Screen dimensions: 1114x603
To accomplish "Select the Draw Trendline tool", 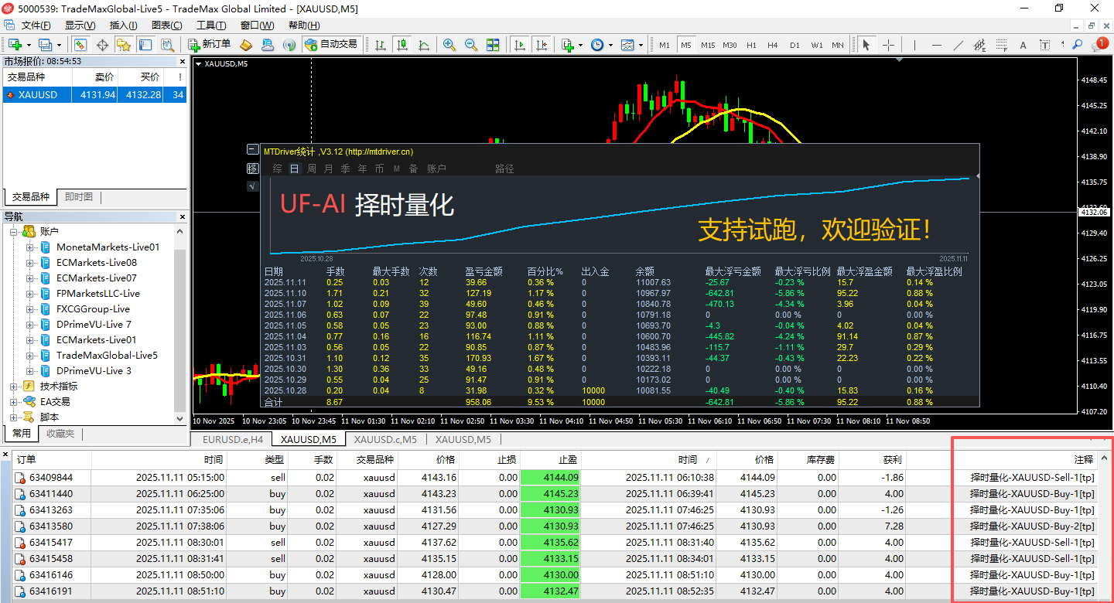I will pos(959,44).
